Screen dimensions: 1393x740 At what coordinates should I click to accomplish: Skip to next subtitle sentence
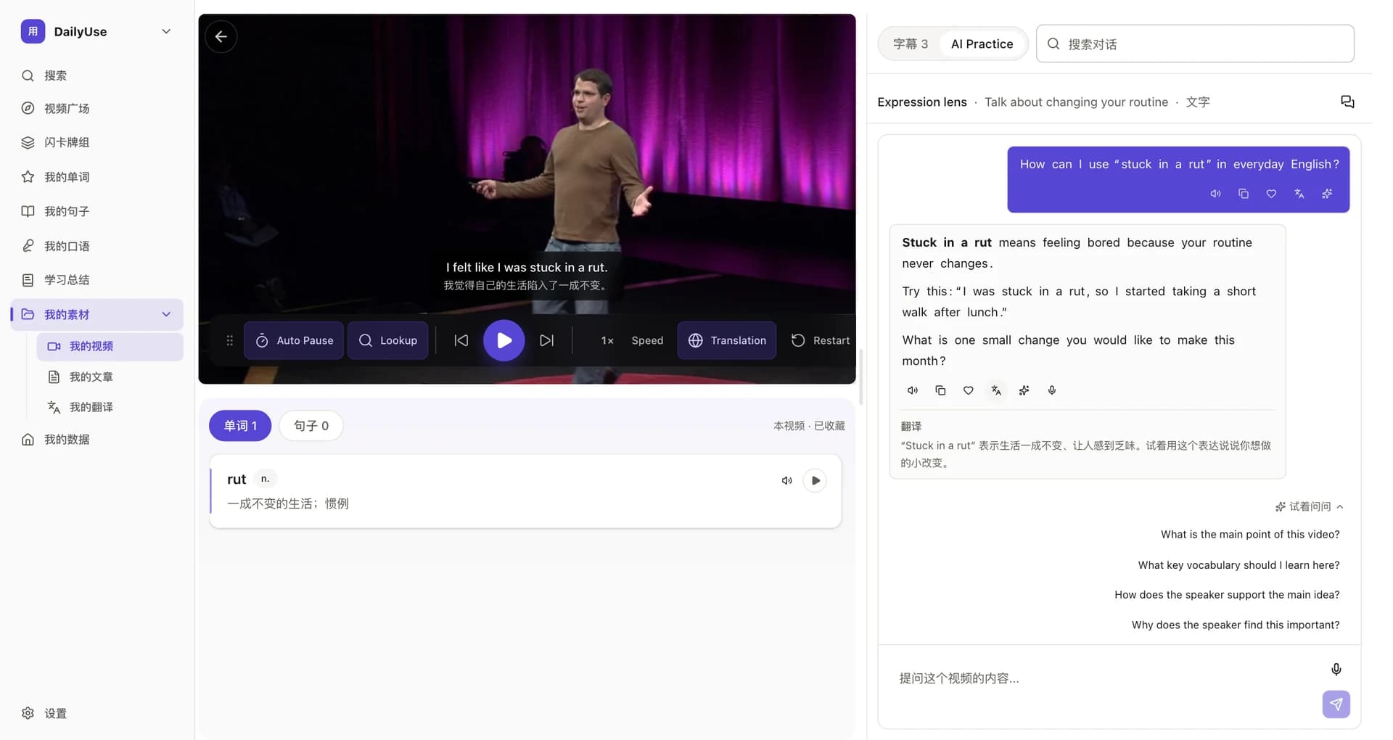[547, 340]
